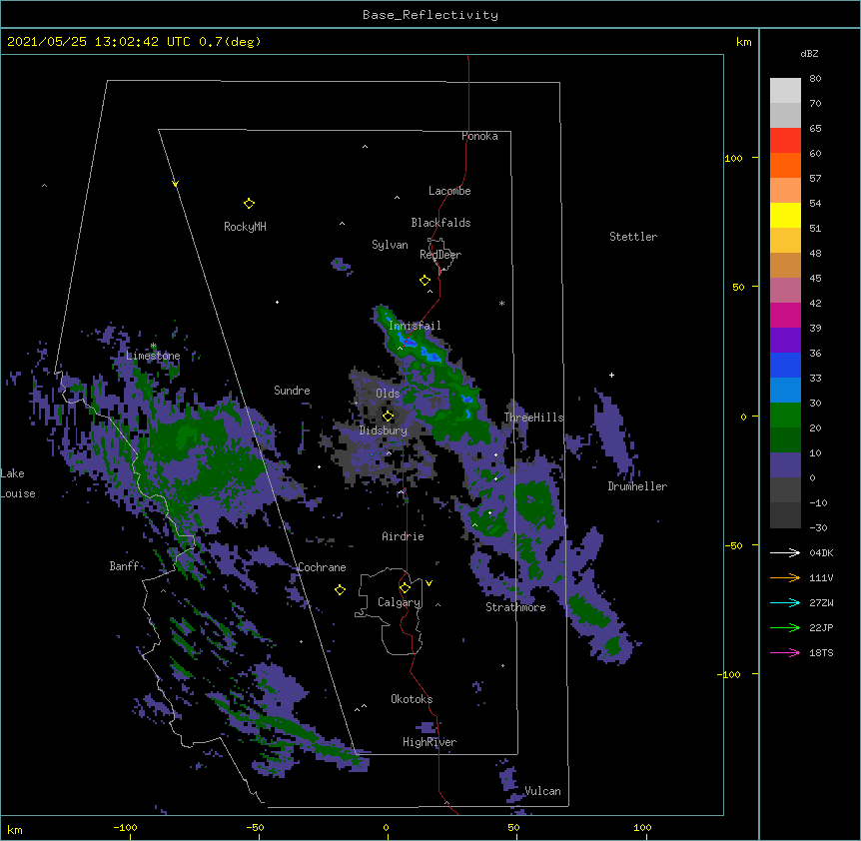861x841 pixels.
Task: Click the Olds town label
Action: pyautogui.click(x=388, y=394)
